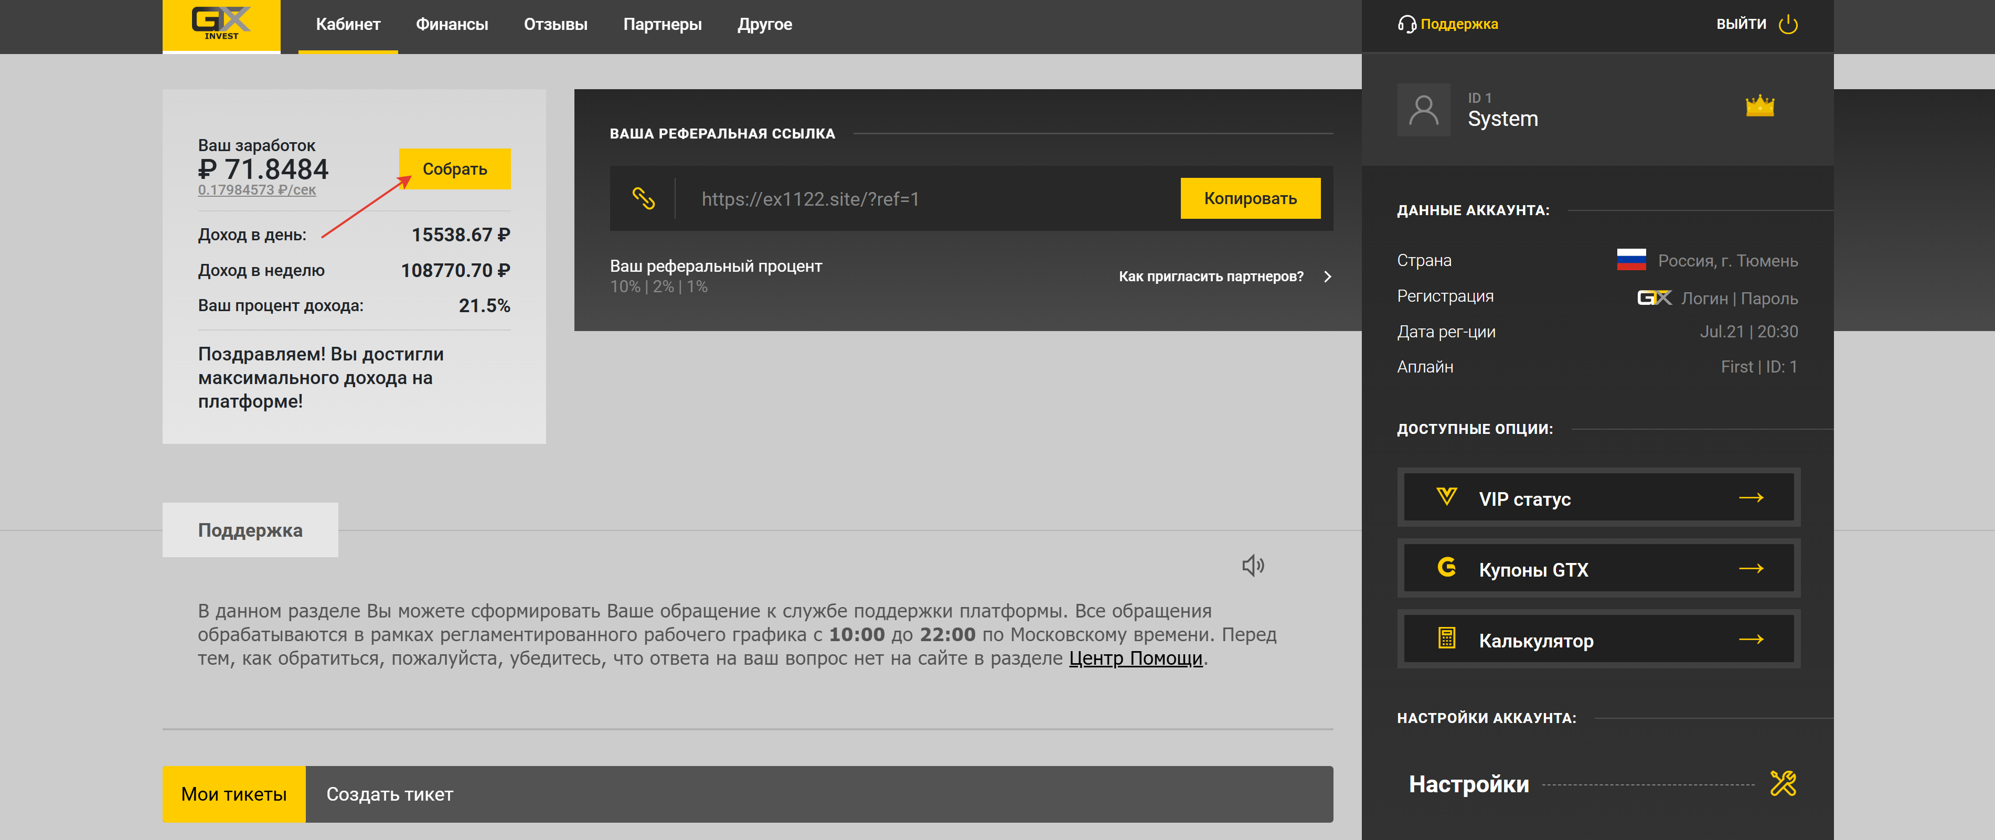Viewport: 1995px width, 840px height.
Task: Select the Создать тикет tab
Action: click(390, 794)
